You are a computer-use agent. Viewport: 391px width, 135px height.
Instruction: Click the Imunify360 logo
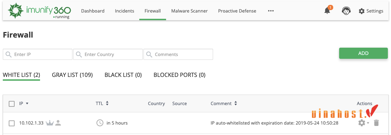(39, 10)
